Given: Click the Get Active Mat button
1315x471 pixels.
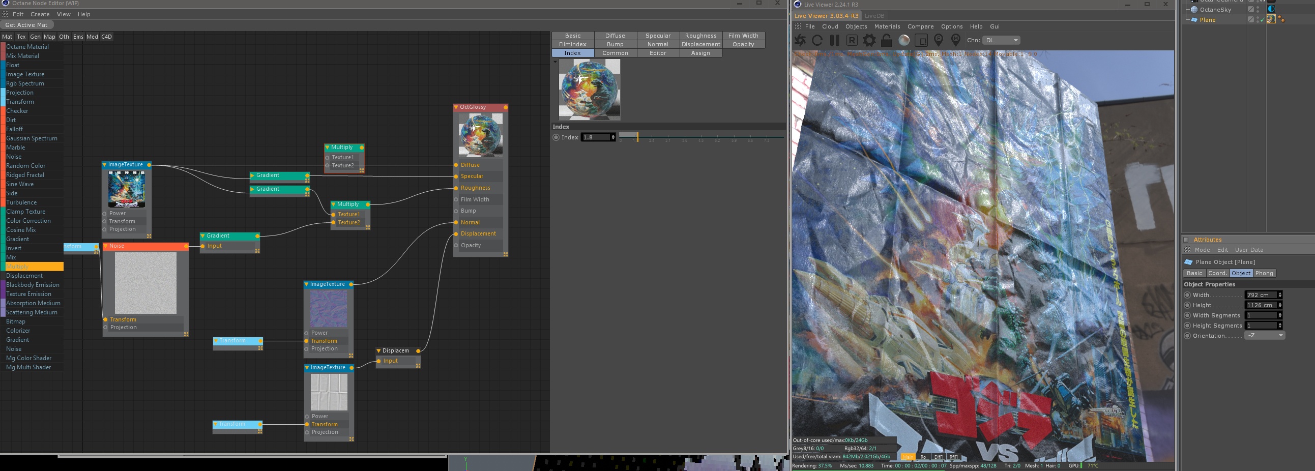Looking at the screenshot, I should (x=26, y=25).
